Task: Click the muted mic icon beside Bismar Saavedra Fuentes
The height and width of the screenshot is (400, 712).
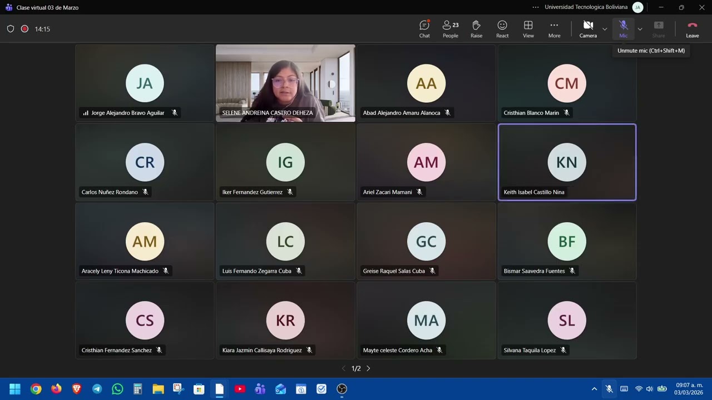Action: pyautogui.click(x=572, y=271)
